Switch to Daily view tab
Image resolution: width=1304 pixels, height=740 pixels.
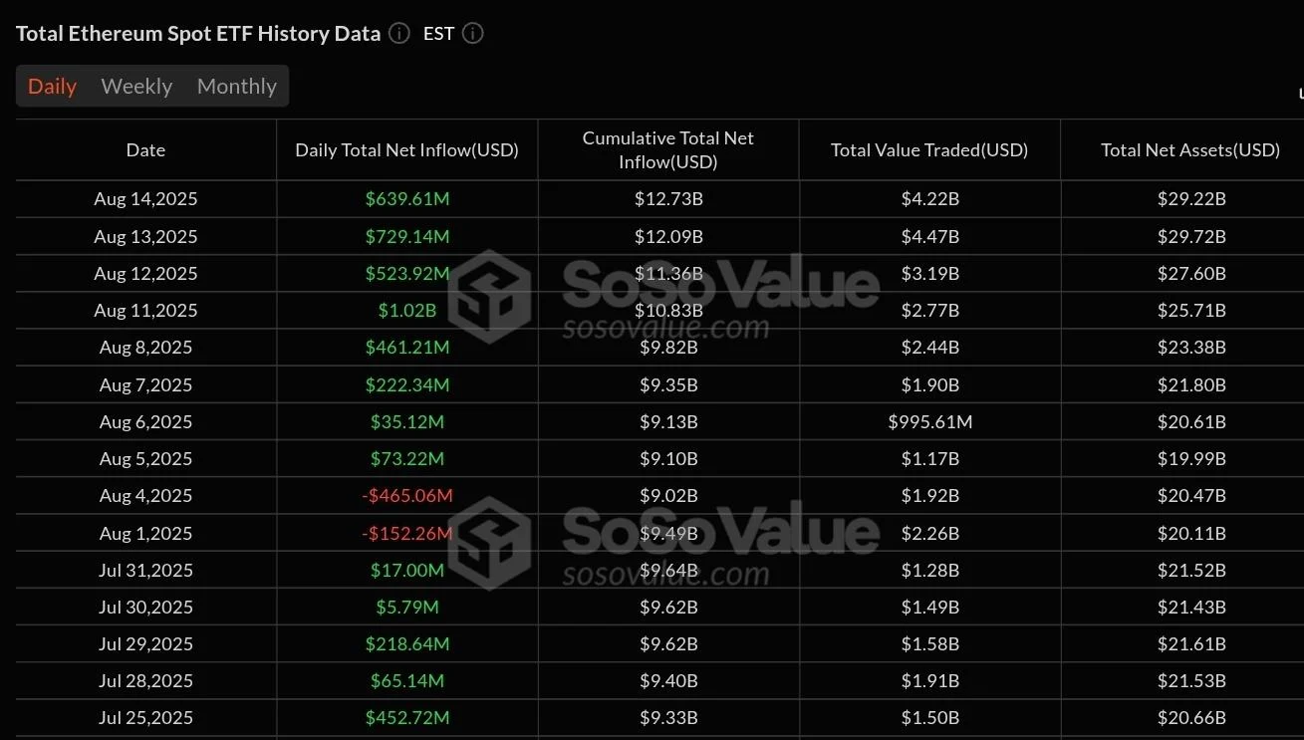pyautogui.click(x=52, y=87)
